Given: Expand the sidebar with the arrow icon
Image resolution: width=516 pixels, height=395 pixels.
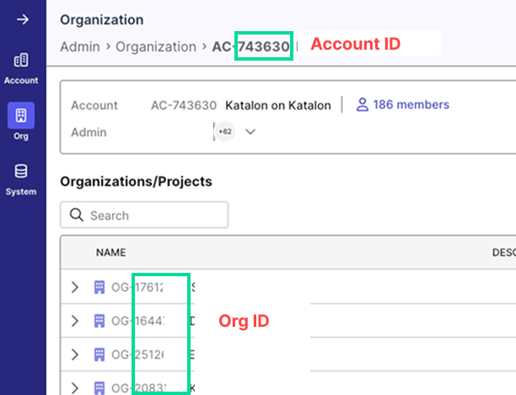Looking at the screenshot, I should coord(23,19).
